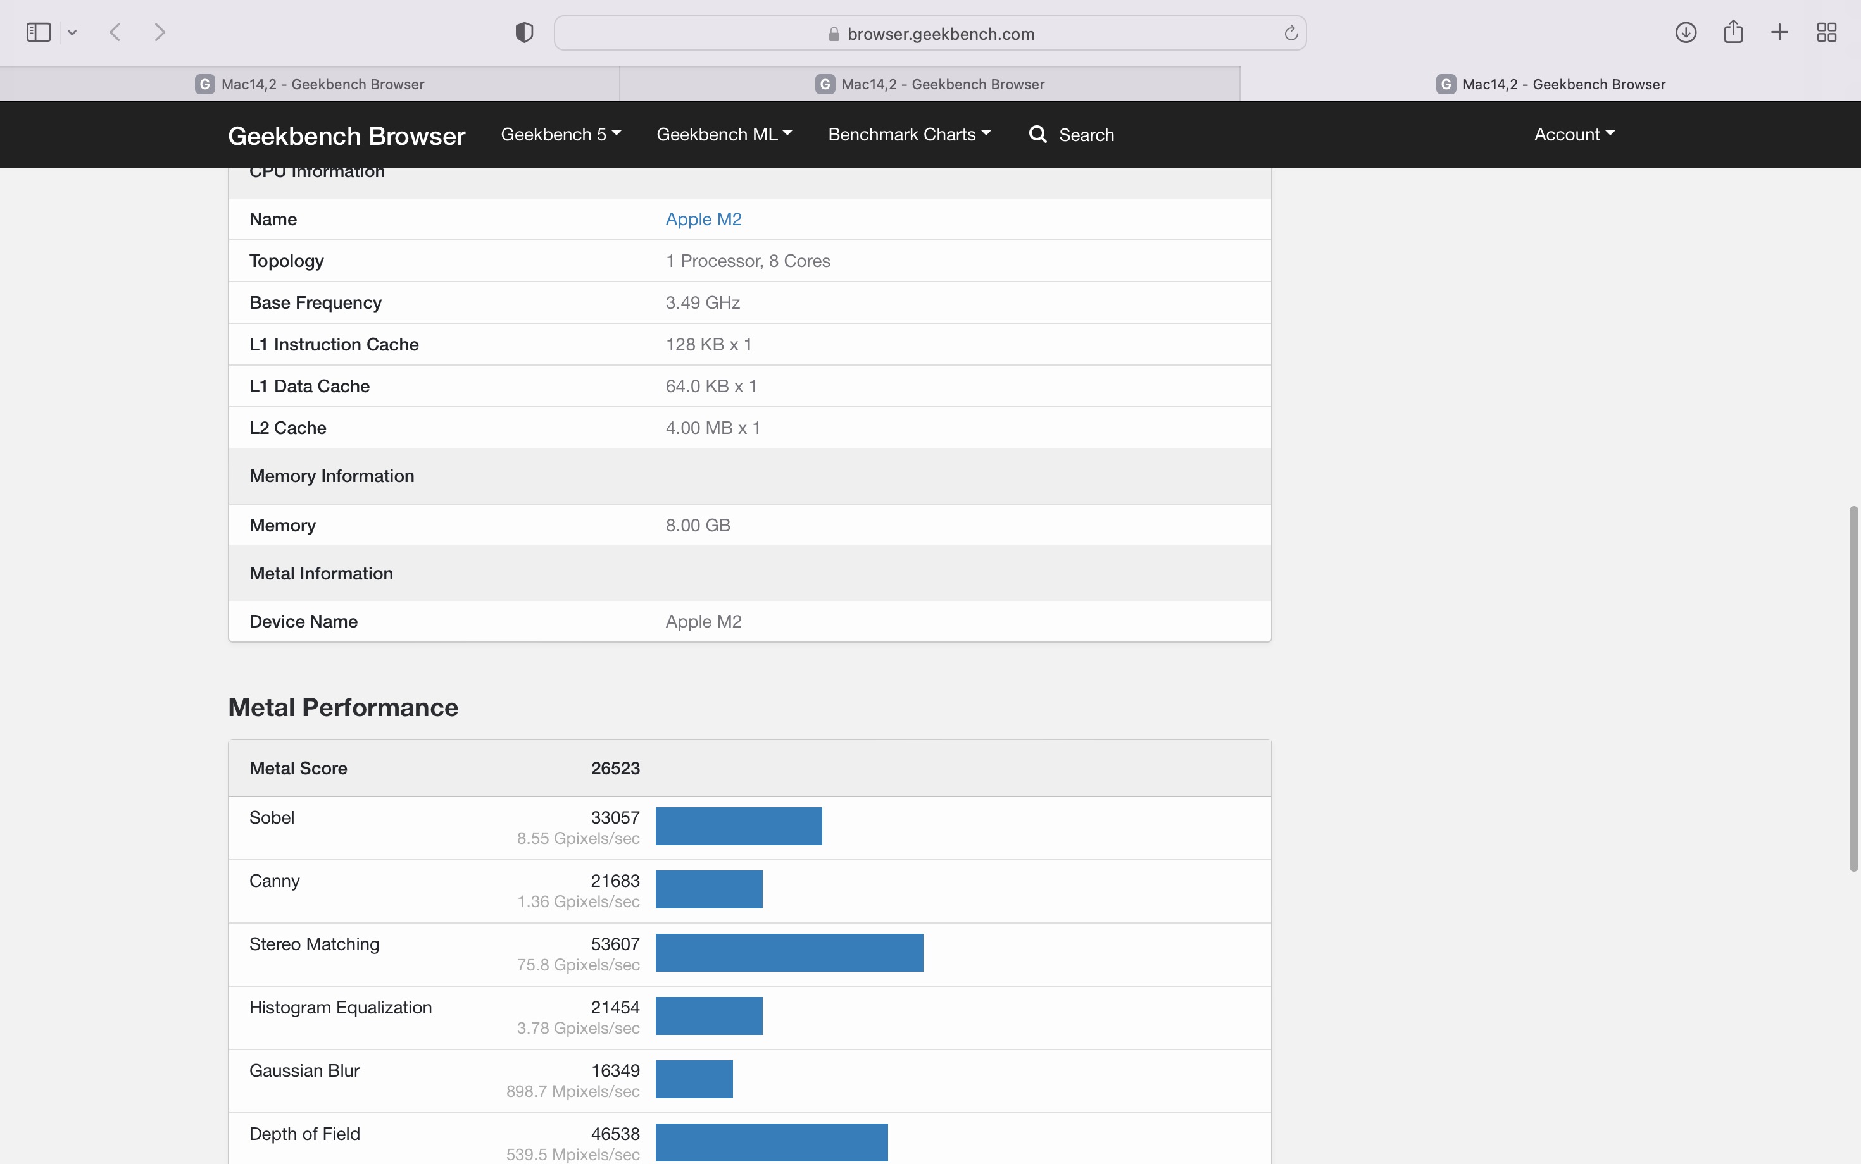Select the '3.49 GHz' base frequency value
The height and width of the screenshot is (1164, 1861).
click(x=703, y=302)
